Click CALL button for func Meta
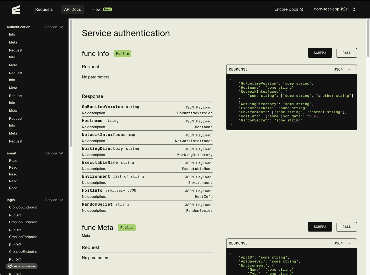370x275 pixels. (x=347, y=227)
